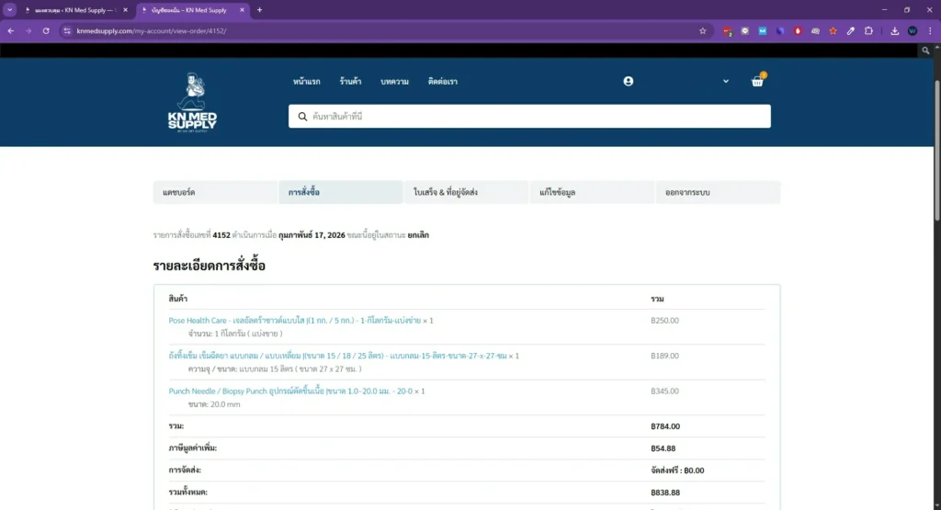Click the knmedsupply.com address bar URL
The image size is (941, 510).
pyautogui.click(x=152, y=30)
